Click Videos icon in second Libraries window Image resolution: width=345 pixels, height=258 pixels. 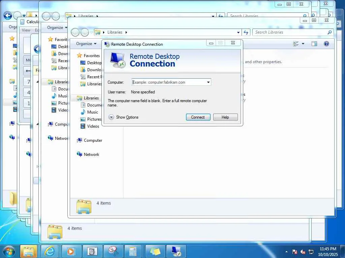click(54, 110)
